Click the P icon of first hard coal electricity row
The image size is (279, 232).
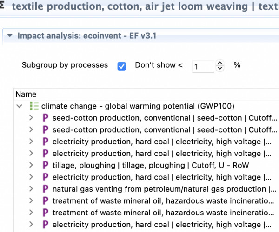(x=46, y=142)
